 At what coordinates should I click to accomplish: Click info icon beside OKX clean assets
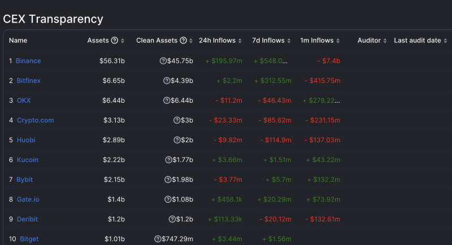coord(167,100)
